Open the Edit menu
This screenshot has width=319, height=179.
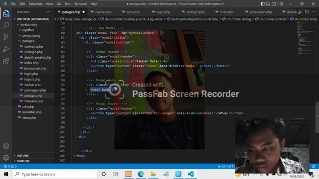pyautogui.click(x=22, y=4)
